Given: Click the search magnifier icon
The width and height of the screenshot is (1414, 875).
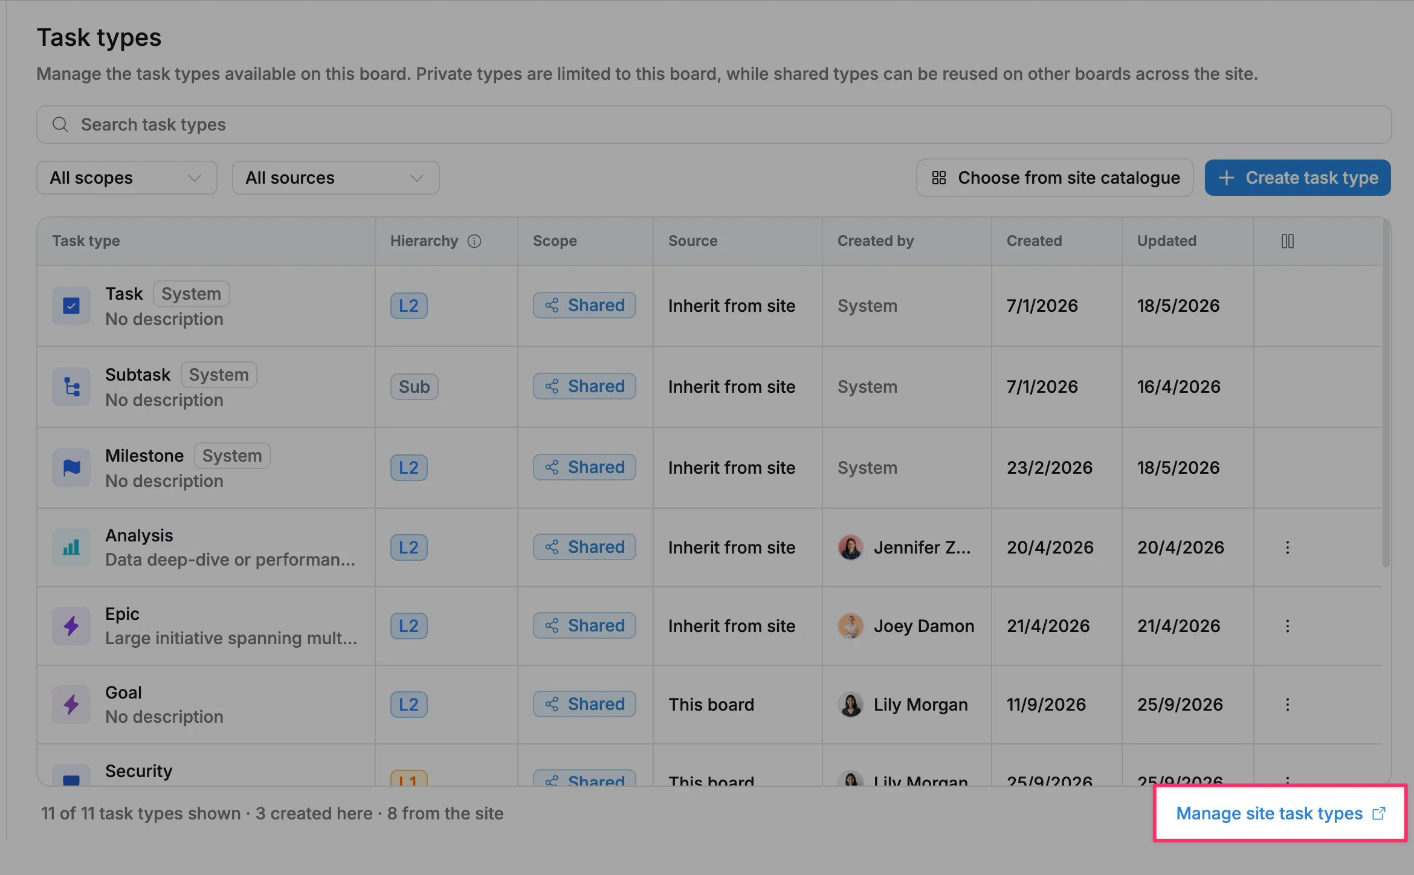Looking at the screenshot, I should click(60, 124).
